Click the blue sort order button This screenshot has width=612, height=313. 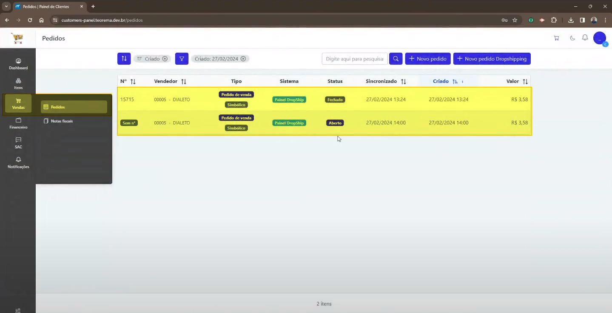point(124,59)
